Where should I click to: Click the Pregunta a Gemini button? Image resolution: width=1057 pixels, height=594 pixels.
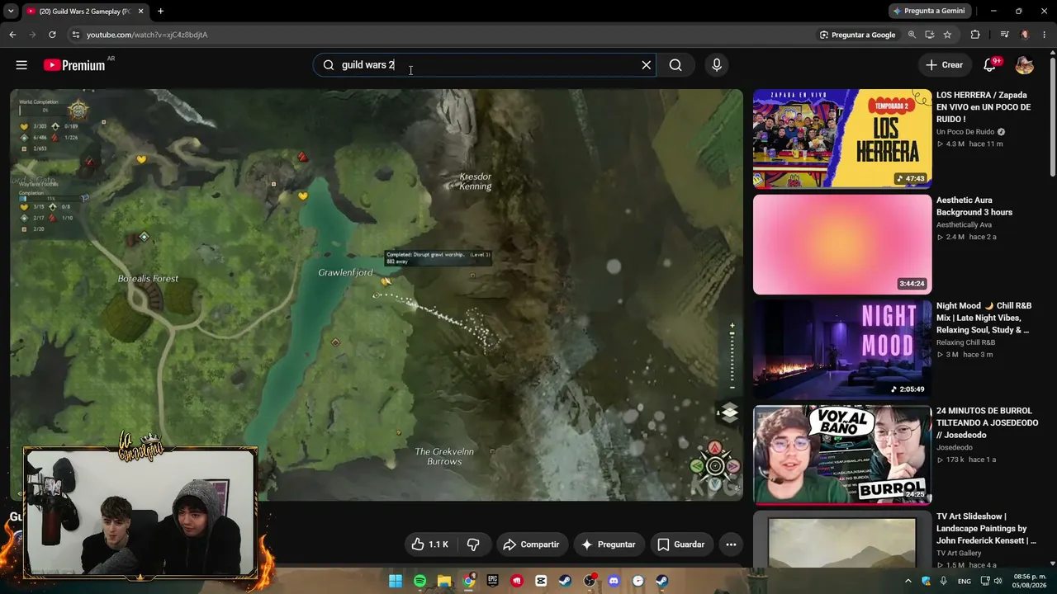929,12
